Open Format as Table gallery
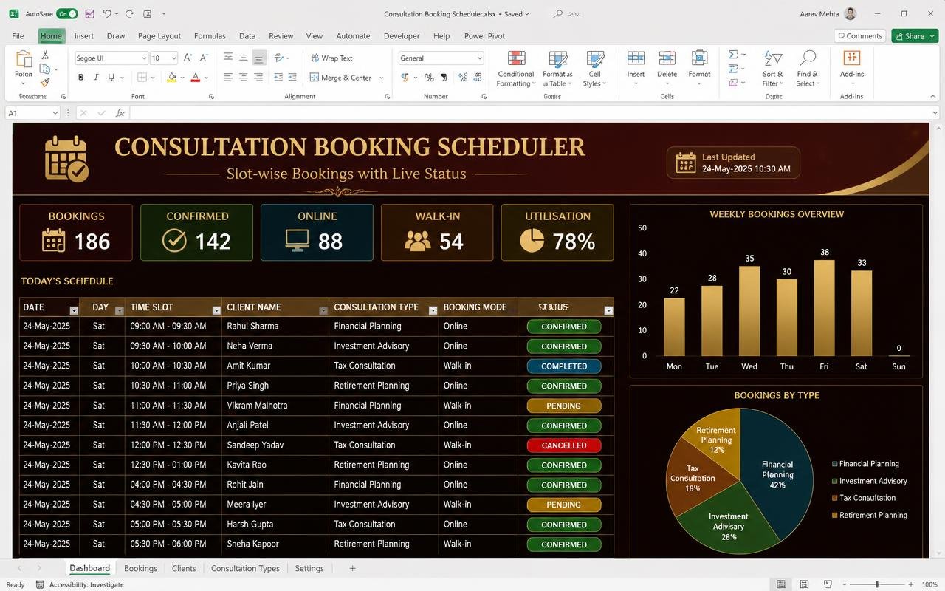Viewport: 945px width, 591px height. point(557,69)
